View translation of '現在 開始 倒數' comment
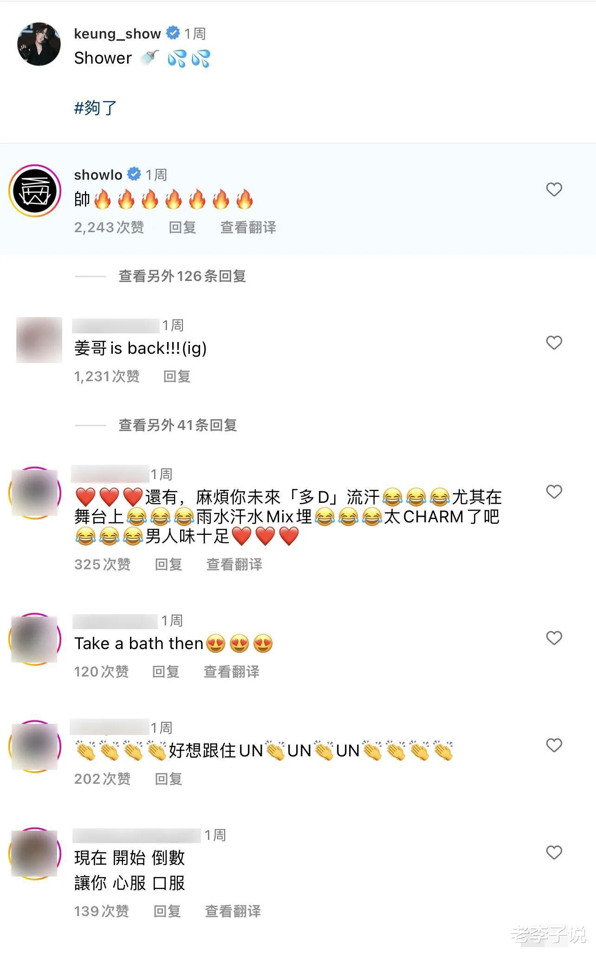 point(233,911)
